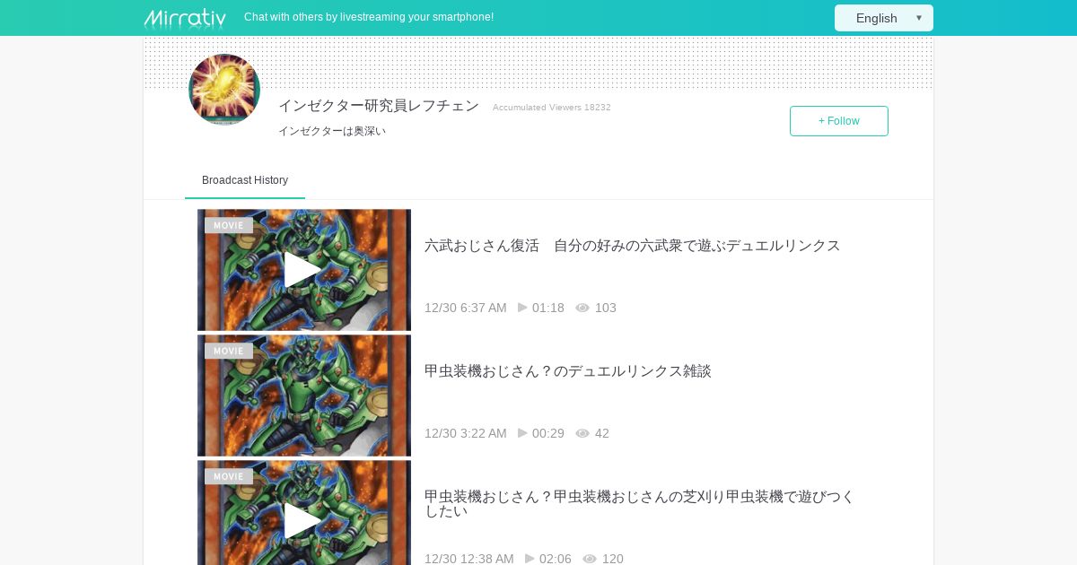Open title 甲虫装機おじさん？のデュエルリンクス雑談
This screenshot has width=1077, height=565.
(x=568, y=371)
